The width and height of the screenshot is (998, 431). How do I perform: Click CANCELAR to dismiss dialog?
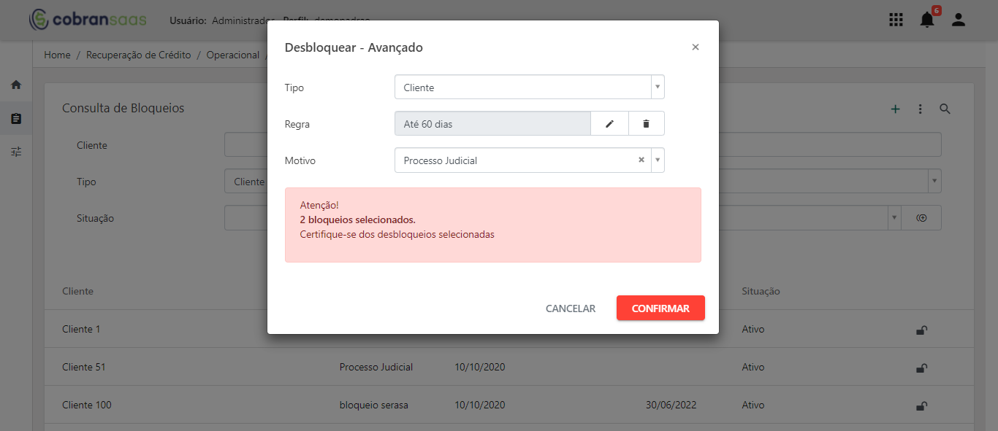tap(571, 308)
